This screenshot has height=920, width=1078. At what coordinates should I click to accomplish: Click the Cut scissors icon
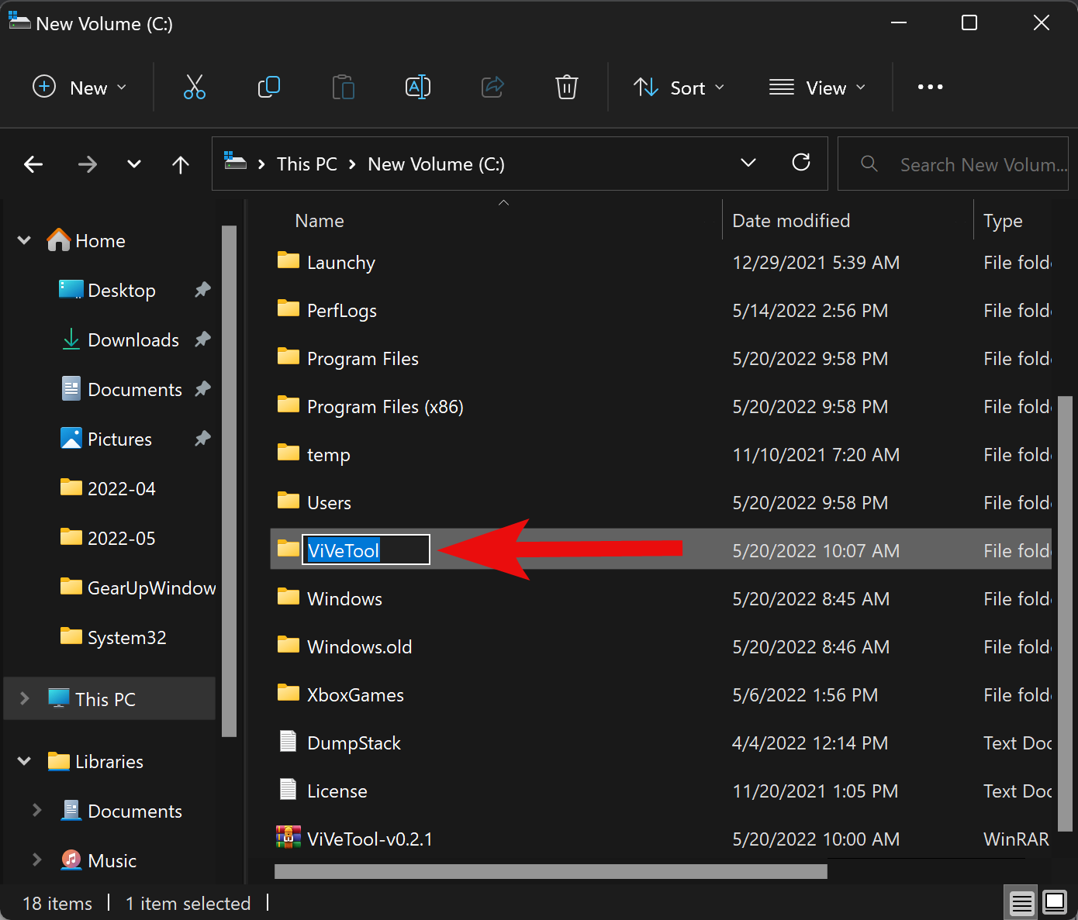click(x=194, y=87)
